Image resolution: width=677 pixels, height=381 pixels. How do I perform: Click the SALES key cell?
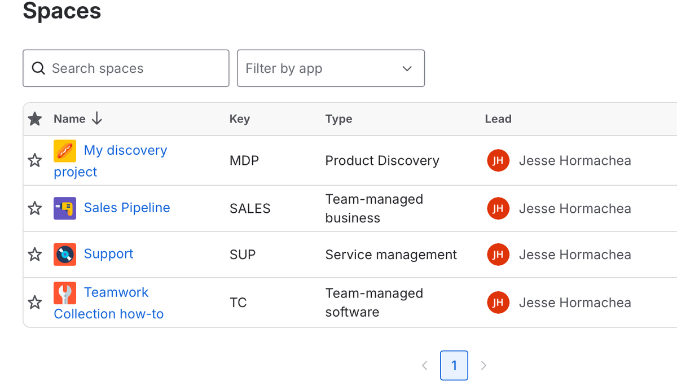pos(250,208)
